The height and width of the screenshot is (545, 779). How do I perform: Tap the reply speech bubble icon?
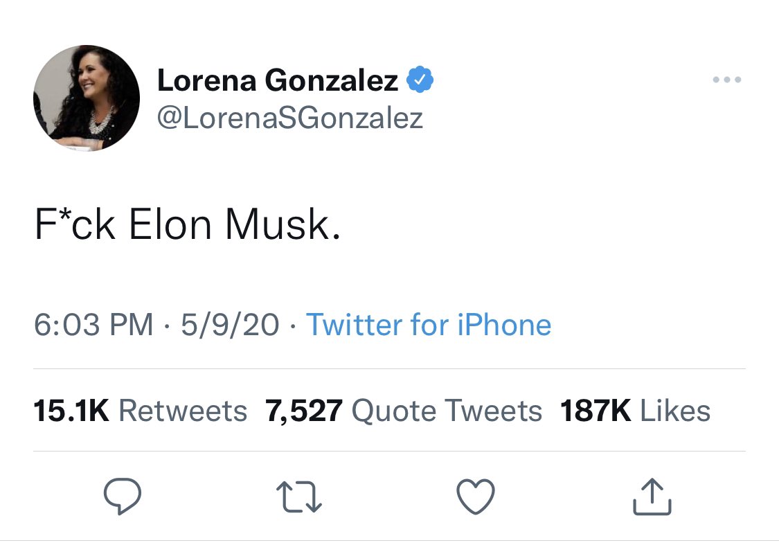[123, 497]
